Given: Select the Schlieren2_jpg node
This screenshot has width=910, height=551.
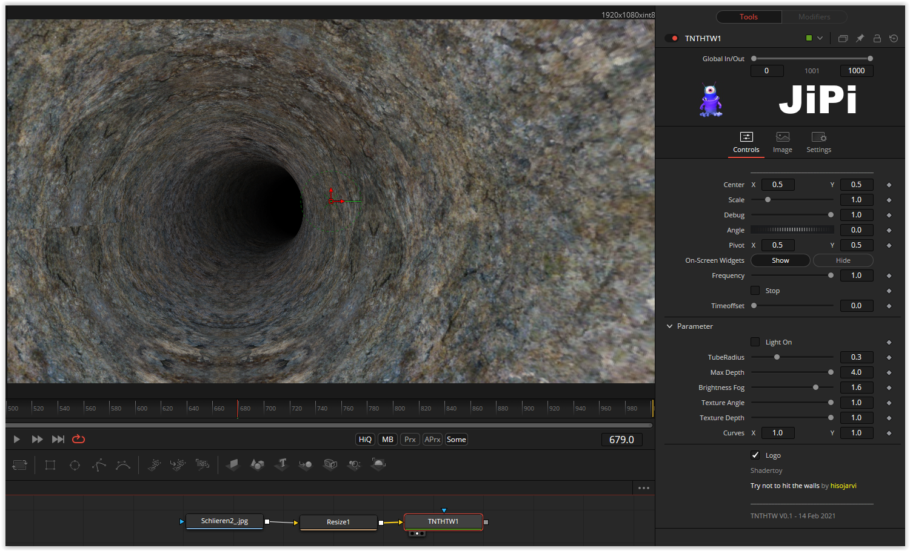Looking at the screenshot, I should pyautogui.click(x=224, y=521).
